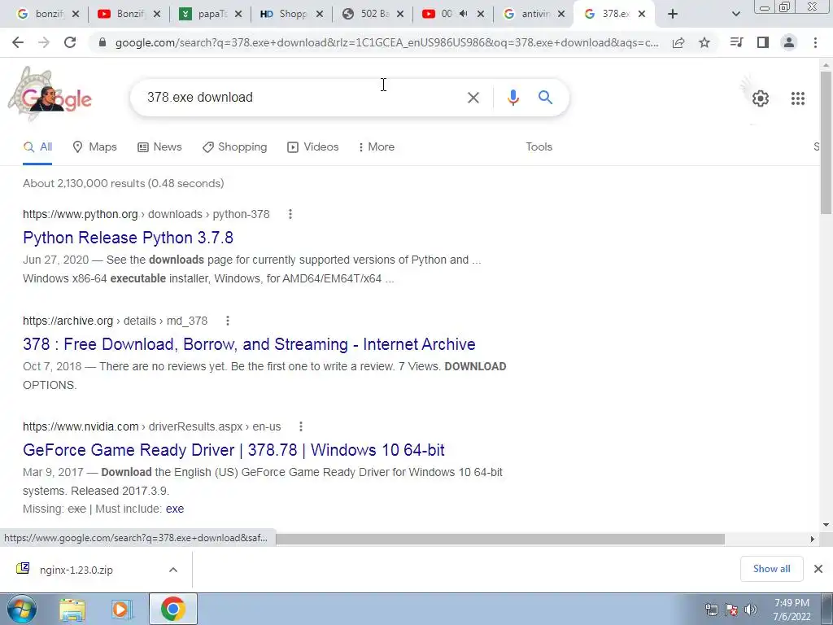The width and height of the screenshot is (833, 625).
Task: Open options for the nvidia.com result
Action: (x=301, y=426)
